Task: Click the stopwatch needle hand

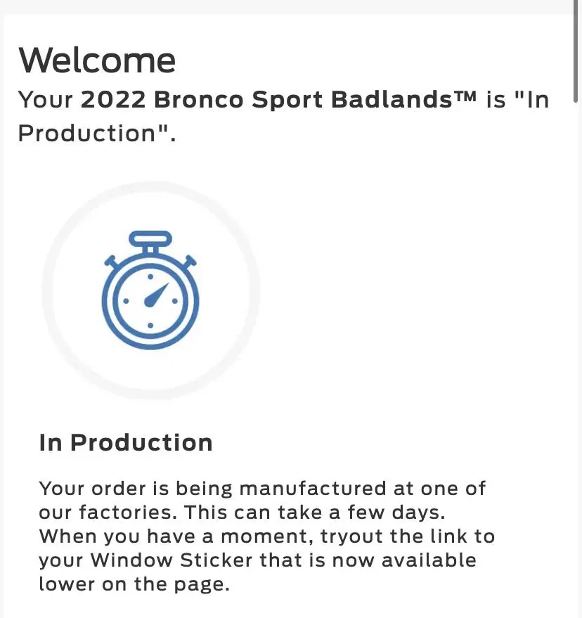Action: 157,295
